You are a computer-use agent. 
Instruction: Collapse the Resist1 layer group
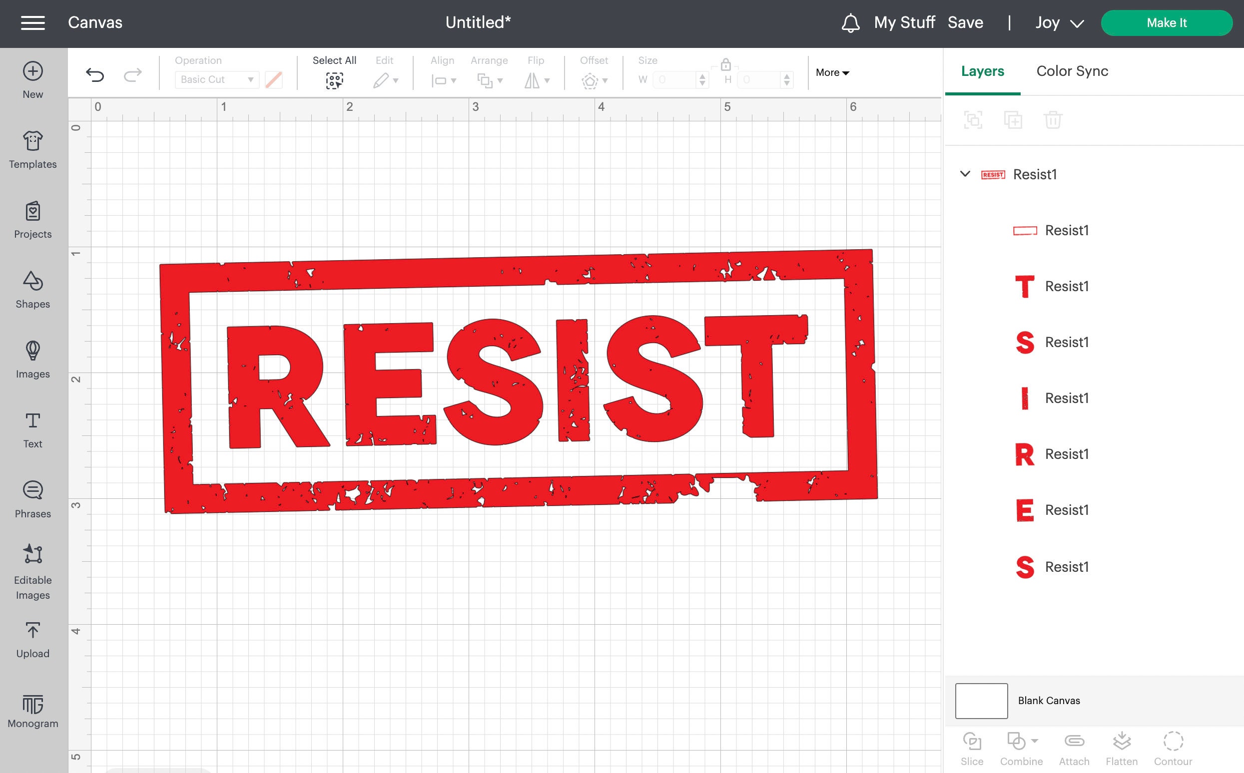(965, 174)
